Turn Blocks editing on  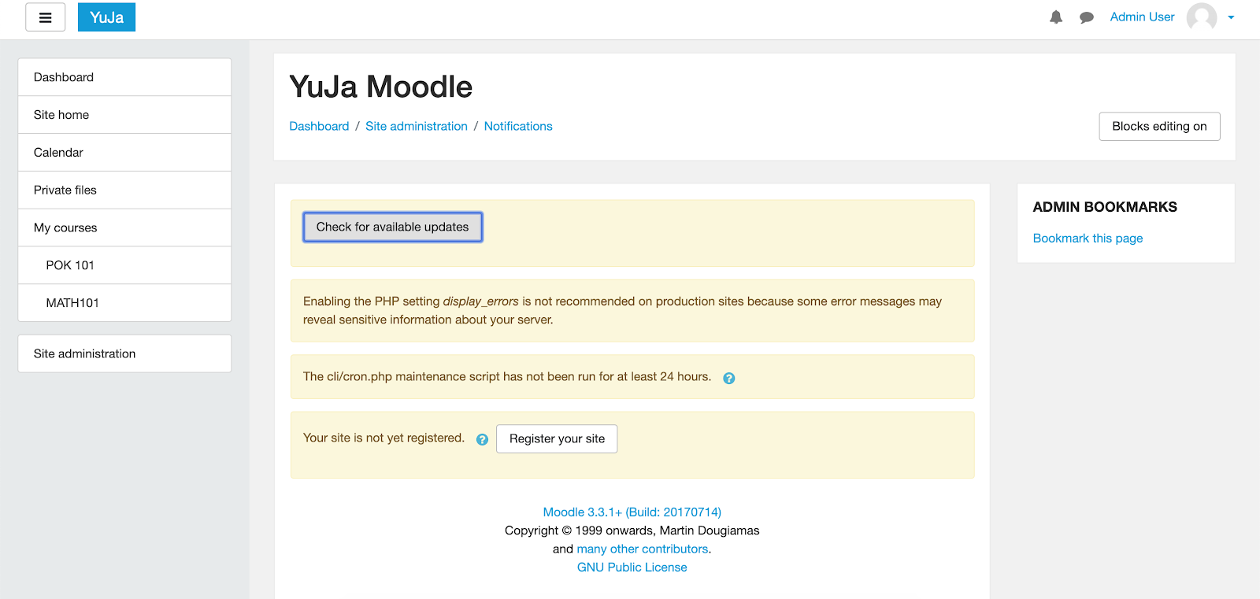[1159, 126]
